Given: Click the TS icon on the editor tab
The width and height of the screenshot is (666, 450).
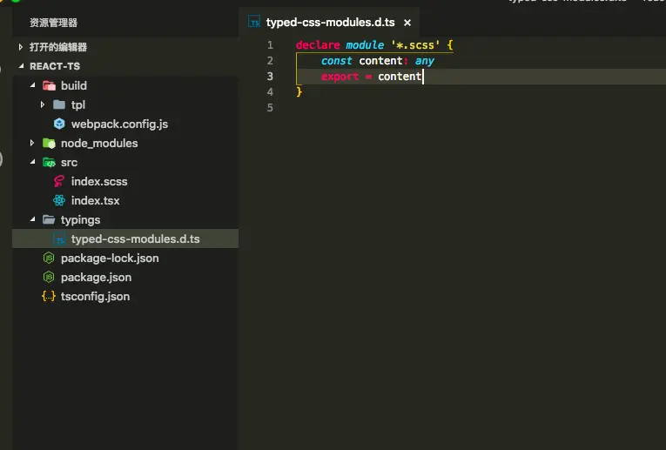Looking at the screenshot, I should coord(254,23).
